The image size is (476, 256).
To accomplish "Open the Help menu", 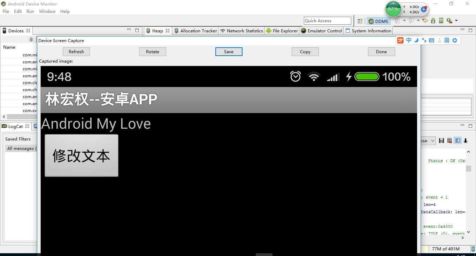I will click(65, 11).
